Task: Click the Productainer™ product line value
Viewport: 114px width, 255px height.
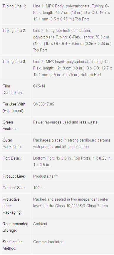Action: 46,176
